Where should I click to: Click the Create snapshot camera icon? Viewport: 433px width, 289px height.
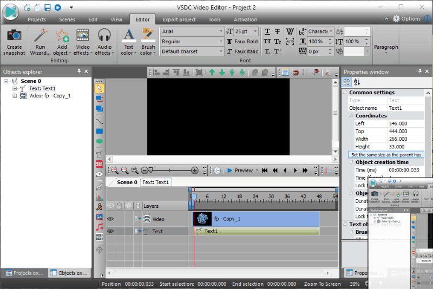(14, 35)
